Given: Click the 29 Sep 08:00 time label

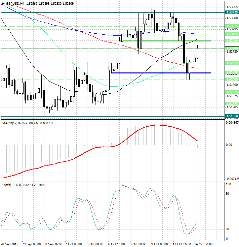Looking at the screenshot, I should click(x=31, y=244).
